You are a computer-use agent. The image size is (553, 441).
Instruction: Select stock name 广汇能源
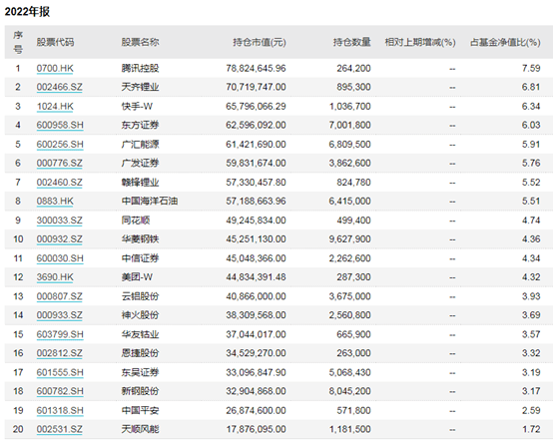(140, 145)
